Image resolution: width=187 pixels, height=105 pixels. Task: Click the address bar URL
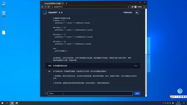click(x=58, y=7)
